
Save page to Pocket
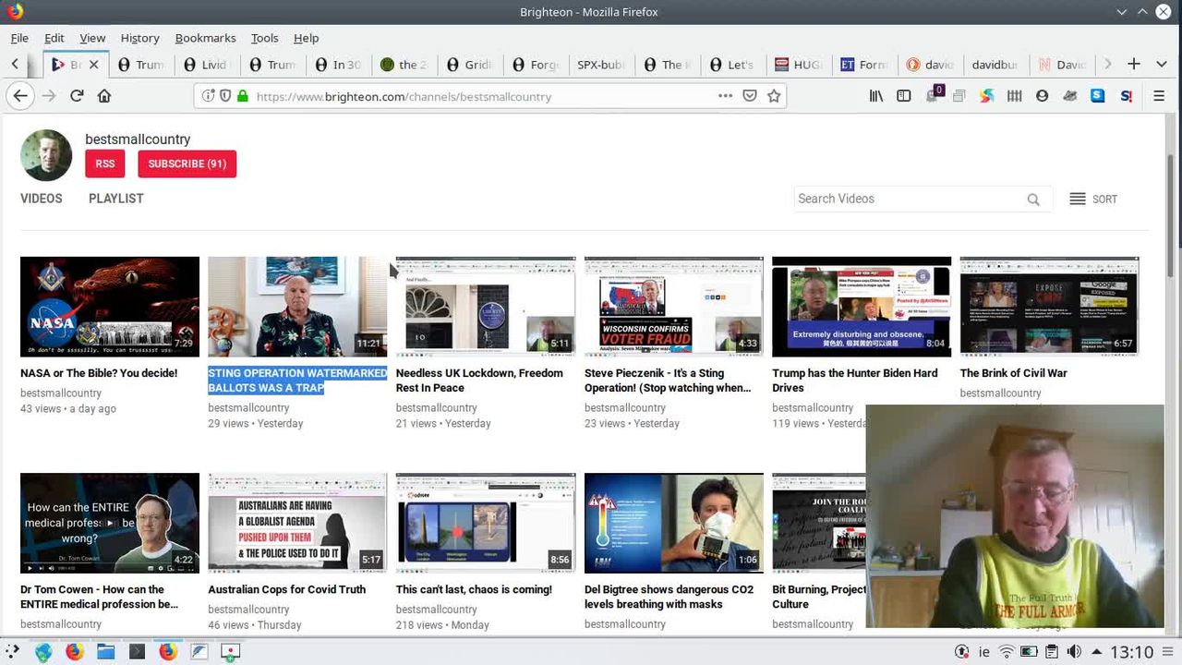750,96
